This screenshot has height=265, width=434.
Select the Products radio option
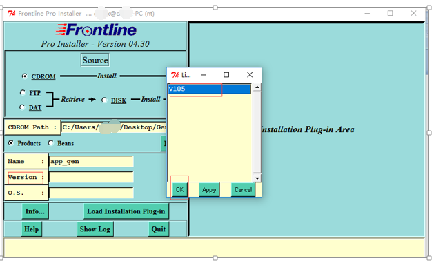(x=11, y=143)
